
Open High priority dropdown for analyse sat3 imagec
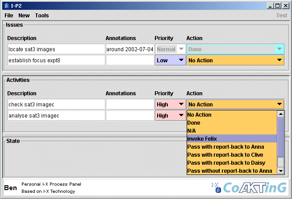pos(170,116)
